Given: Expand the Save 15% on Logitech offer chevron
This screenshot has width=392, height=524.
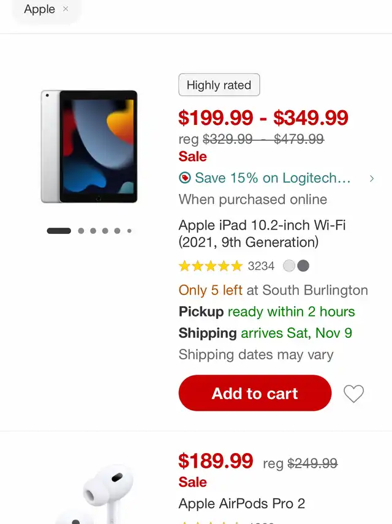Looking at the screenshot, I should tap(372, 179).
